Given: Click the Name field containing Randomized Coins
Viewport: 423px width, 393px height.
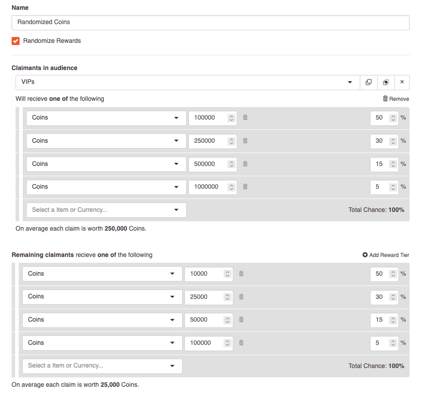Looking at the screenshot, I should coord(211,22).
